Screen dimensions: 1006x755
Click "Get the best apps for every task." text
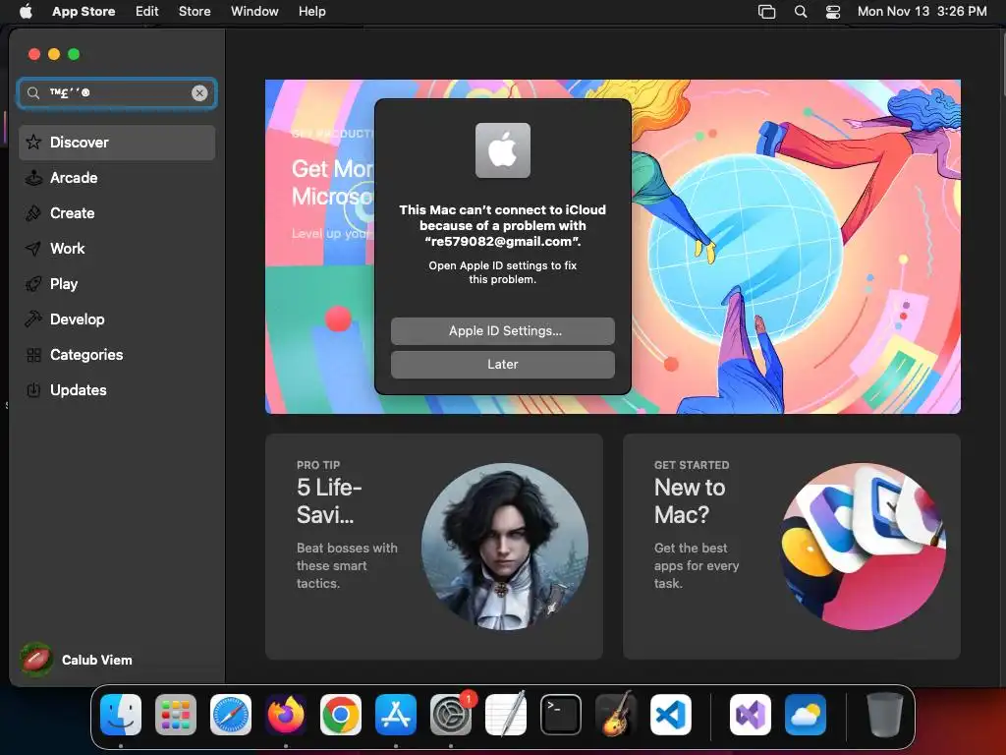[x=697, y=565]
